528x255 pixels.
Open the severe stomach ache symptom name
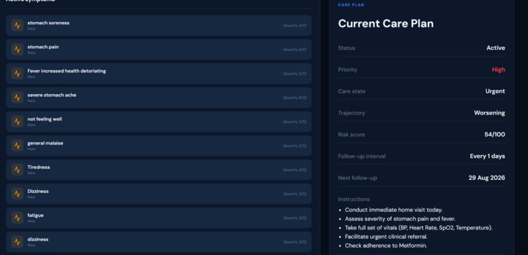(52, 95)
